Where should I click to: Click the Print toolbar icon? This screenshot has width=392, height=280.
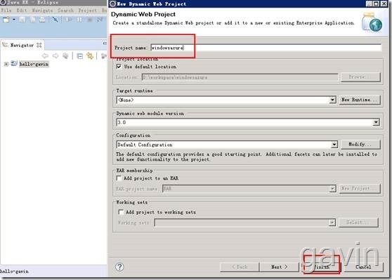click(42, 20)
